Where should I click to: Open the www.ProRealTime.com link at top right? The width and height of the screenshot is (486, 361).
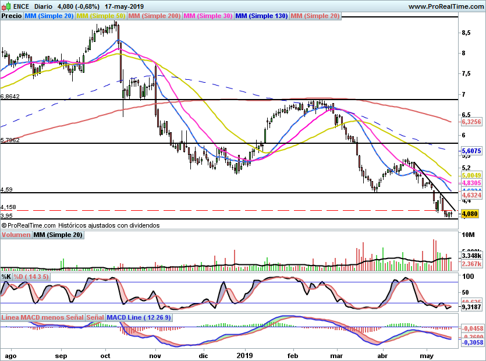(x=446, y=6)
